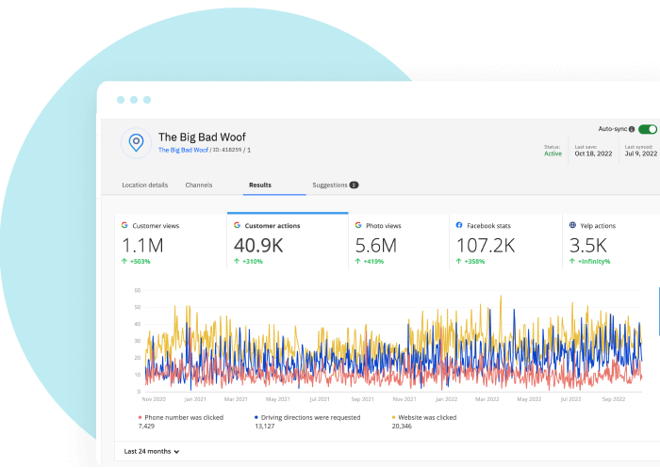Open the Channels tab
The image size is (660, 468).
tap(199, 185)
